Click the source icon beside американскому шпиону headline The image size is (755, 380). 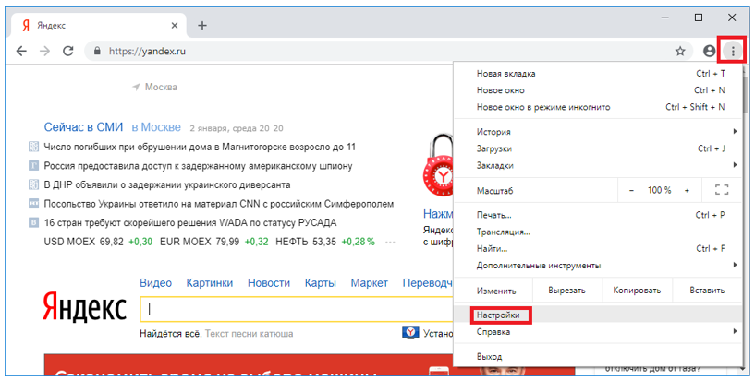[x=33, y=166]
